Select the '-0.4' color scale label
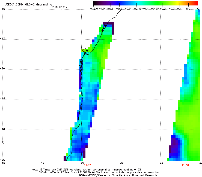The height and width of the screenshot is (177, 202). 145,9
